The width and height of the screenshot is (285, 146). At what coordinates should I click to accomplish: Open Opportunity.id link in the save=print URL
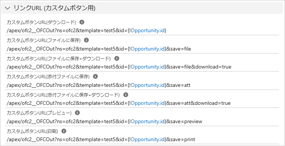click(x=148, y=140)
